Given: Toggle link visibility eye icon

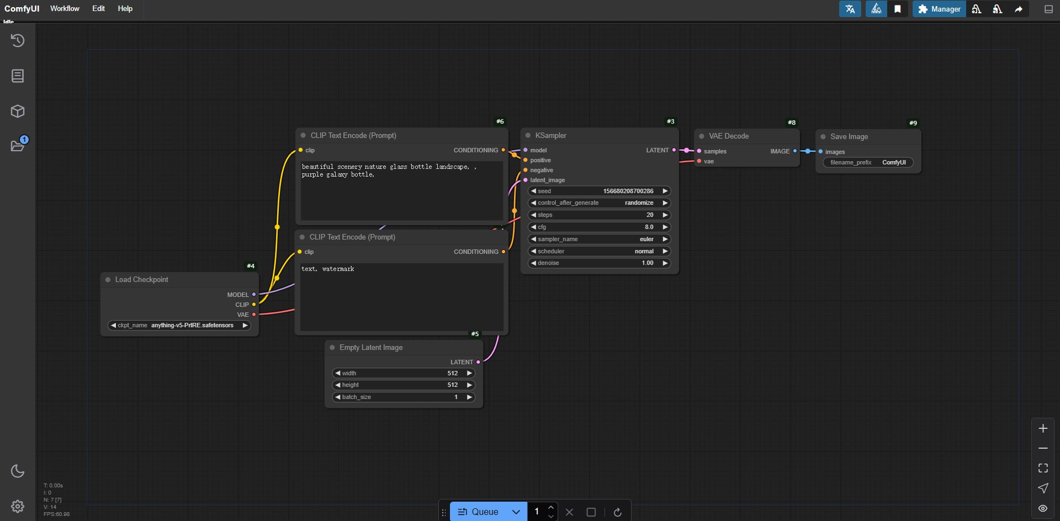Looking at the screenshot, I should pyautogui.click(x=1043, y=508).
